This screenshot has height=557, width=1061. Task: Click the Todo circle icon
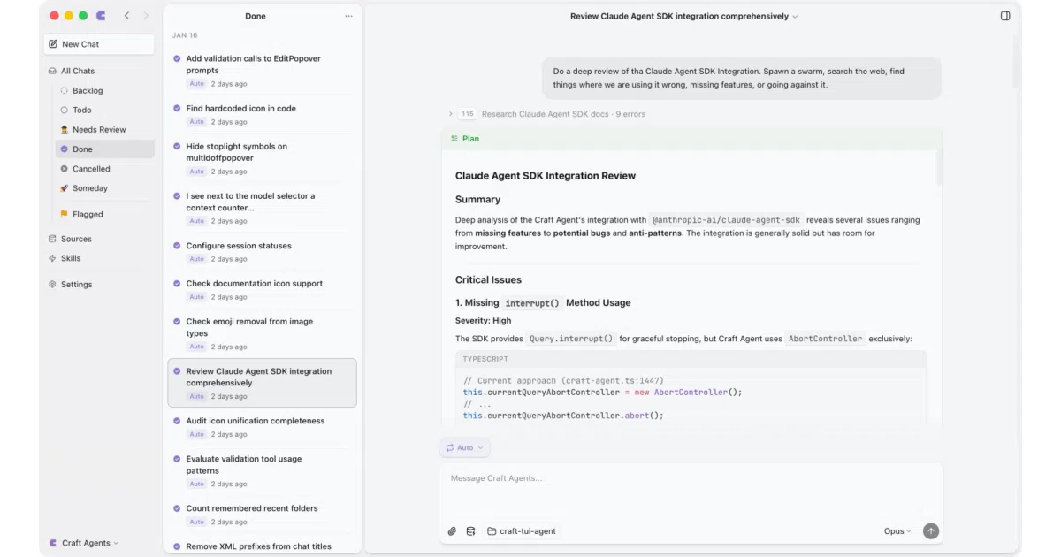pos(64,110)
